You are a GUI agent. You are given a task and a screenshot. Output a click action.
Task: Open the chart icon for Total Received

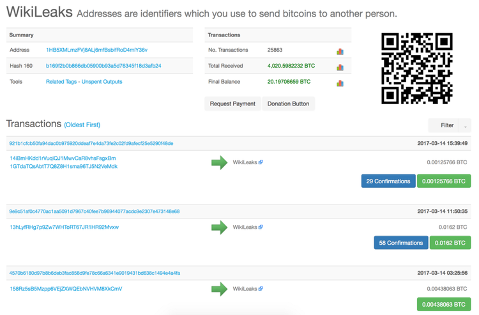340,66
